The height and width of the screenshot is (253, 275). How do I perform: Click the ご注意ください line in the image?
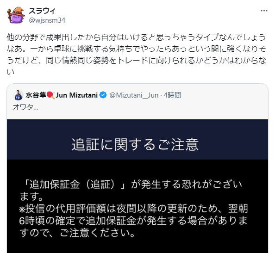coord(77,233)
